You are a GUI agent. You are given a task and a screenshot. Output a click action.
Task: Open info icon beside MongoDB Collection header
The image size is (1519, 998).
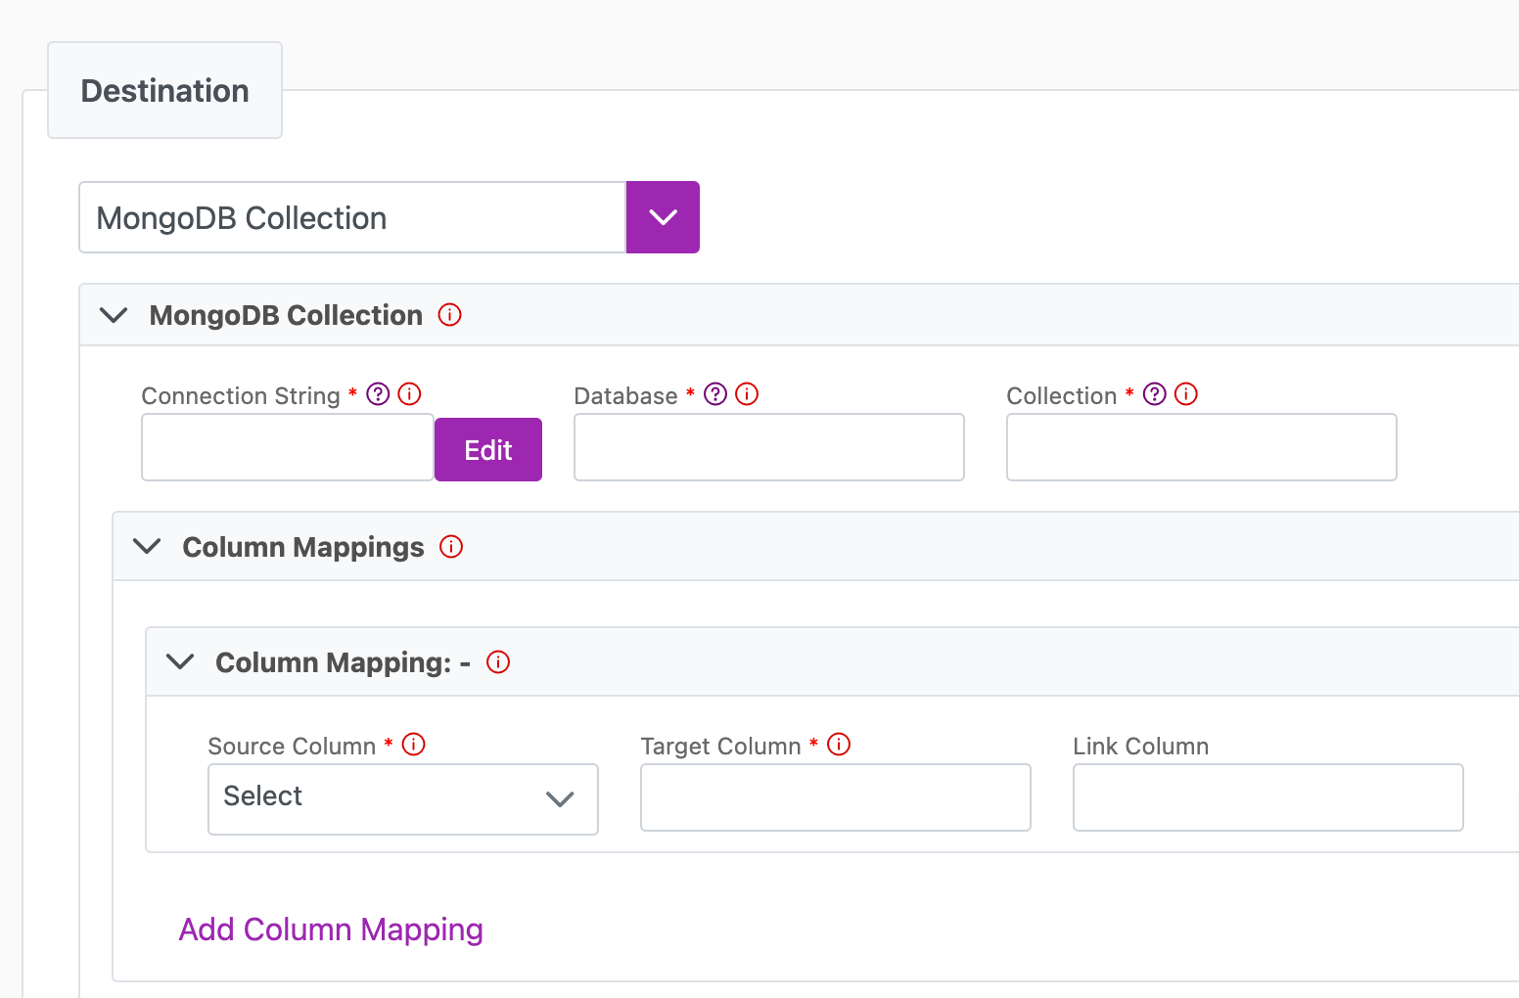click(449, 314)
